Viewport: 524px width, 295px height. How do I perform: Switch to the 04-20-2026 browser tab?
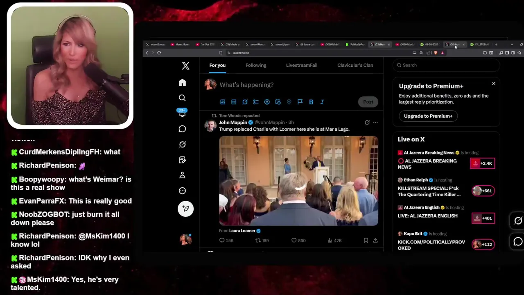pyautogui.click(x=430, y=44)
